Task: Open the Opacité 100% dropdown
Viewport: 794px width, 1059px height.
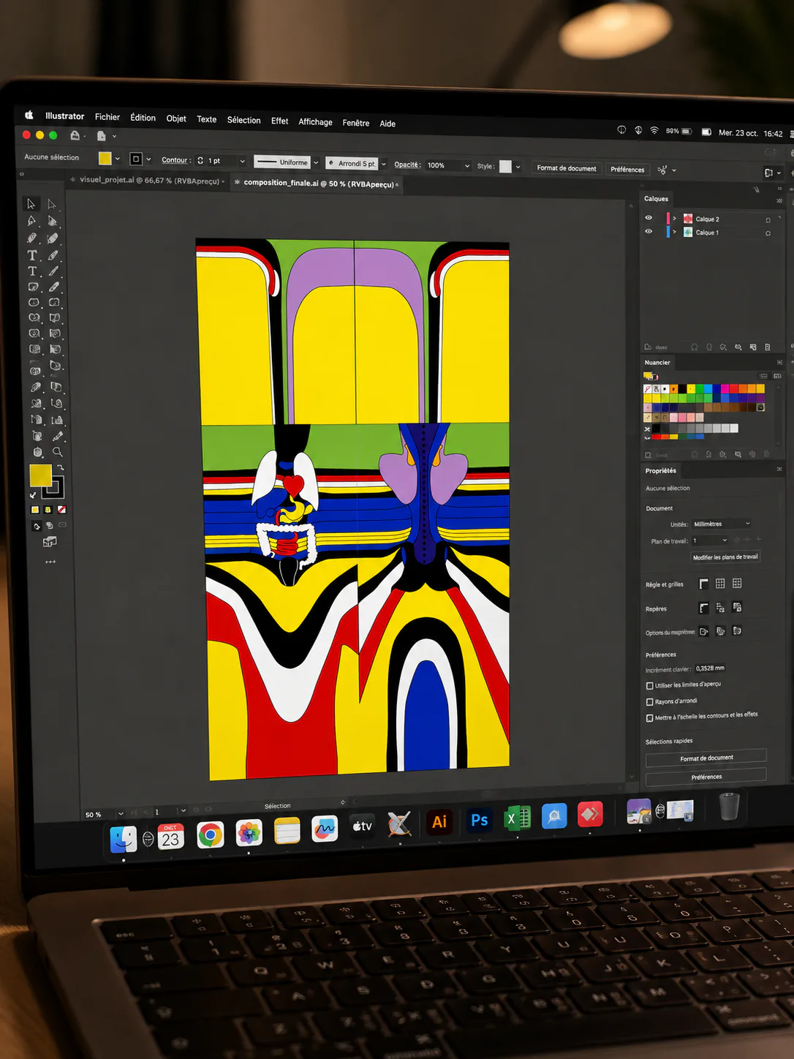Action: click(x=448, y=165)
